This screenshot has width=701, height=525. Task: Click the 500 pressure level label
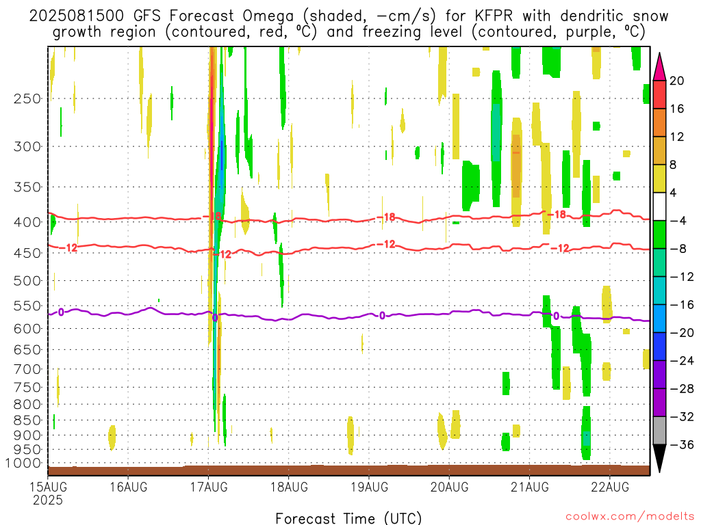(27, 281)
